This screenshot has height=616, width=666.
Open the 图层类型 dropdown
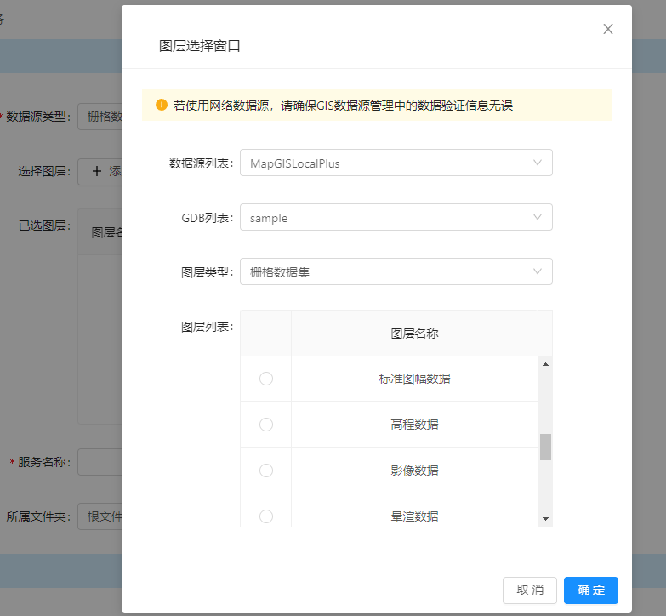tap(396, 272)
